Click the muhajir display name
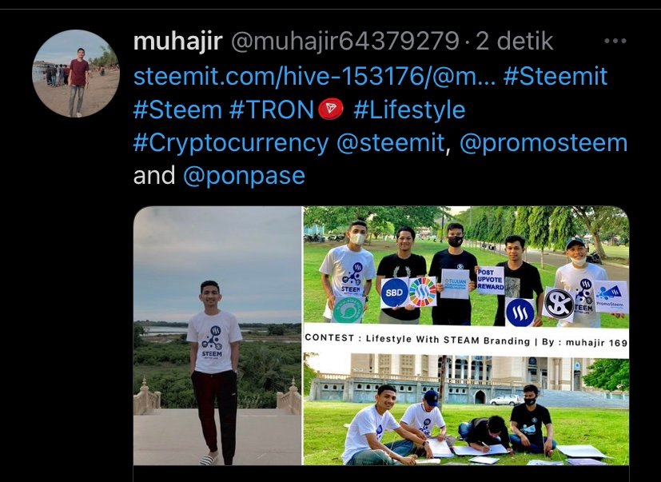The height and width of the screenshot is (482, 661). pyautogui.click(x=178, y=42)
